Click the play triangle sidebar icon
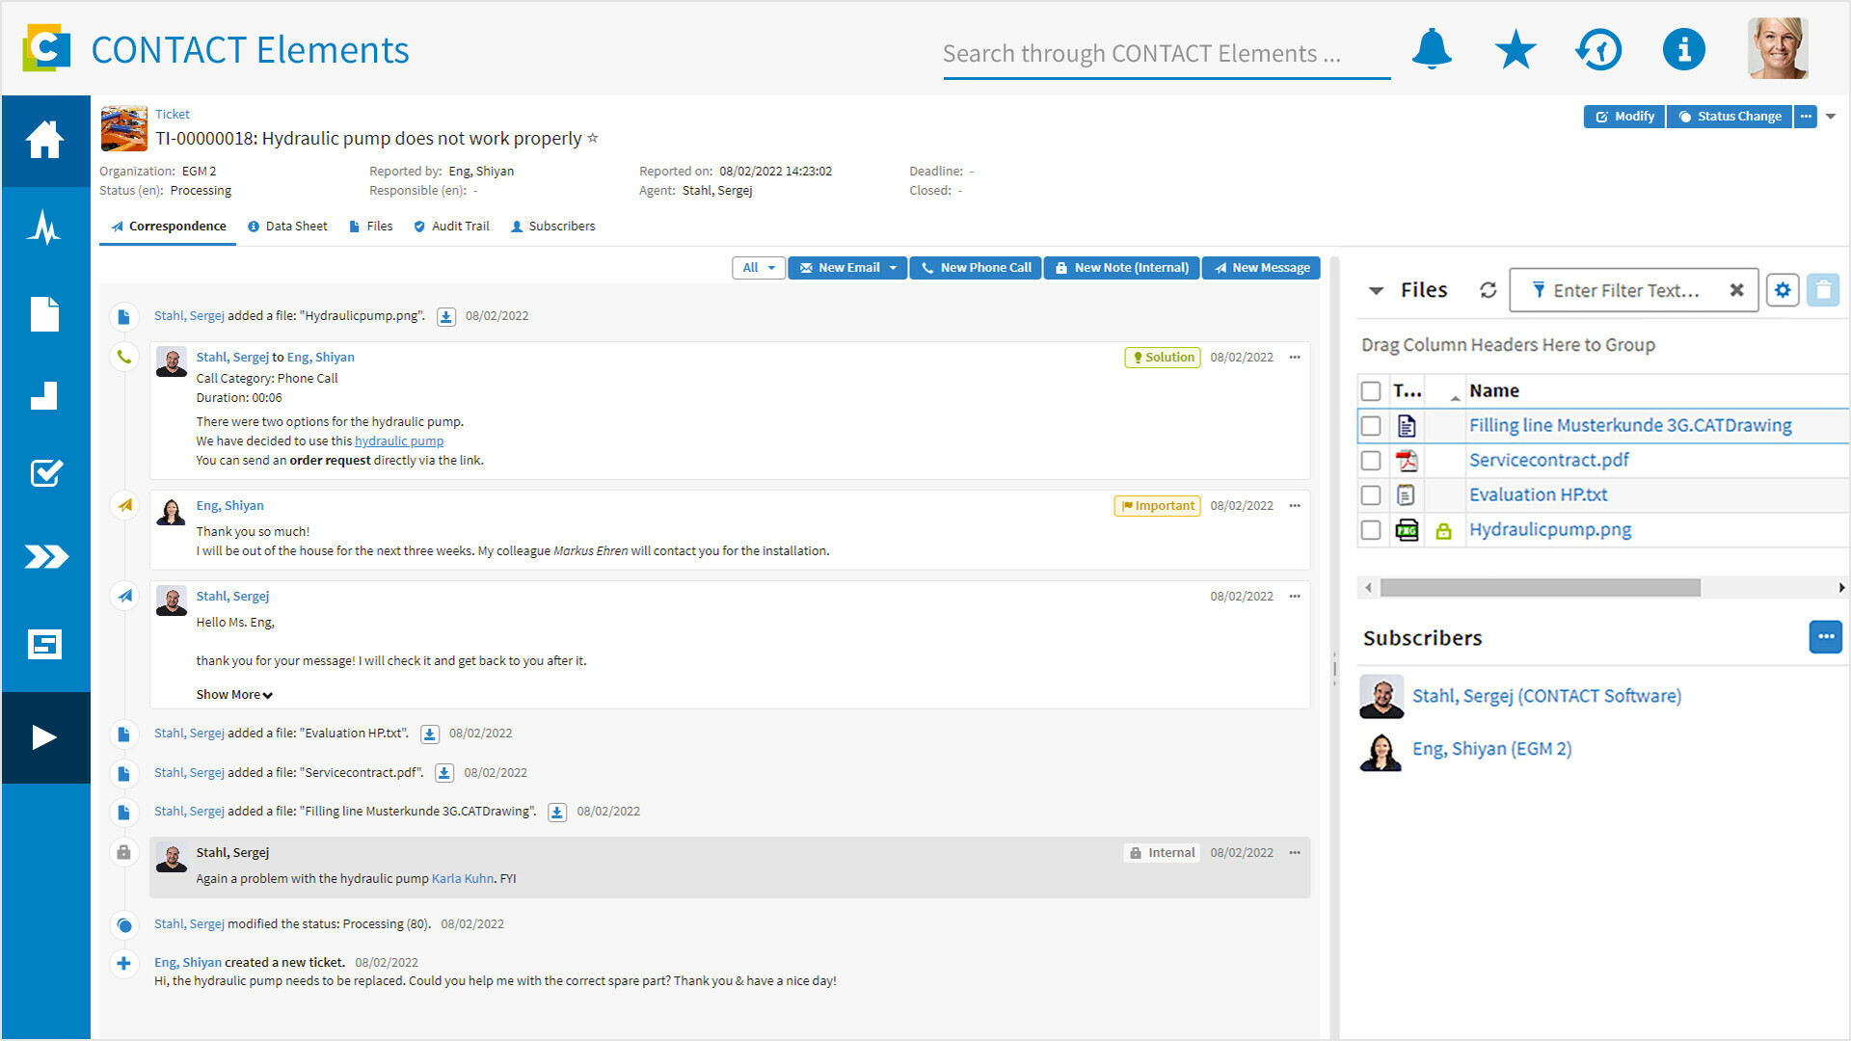Viewport: 1851px width, 1041px height. (45, 737)
